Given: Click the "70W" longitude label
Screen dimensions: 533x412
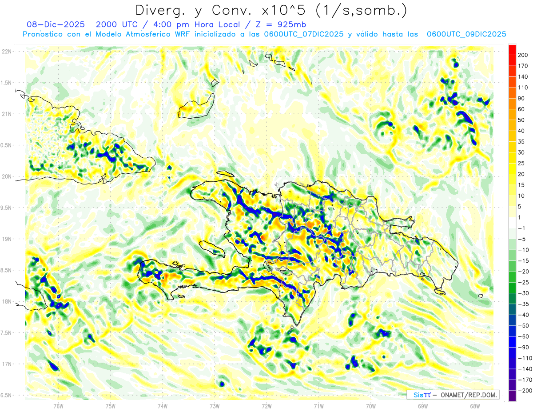Looking at the screenshot, I should [371, 406].
